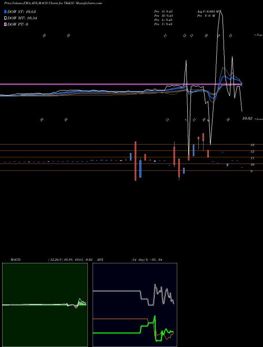
Task: Click the 'MACD:' panel heading
Action: coord(16,260)
